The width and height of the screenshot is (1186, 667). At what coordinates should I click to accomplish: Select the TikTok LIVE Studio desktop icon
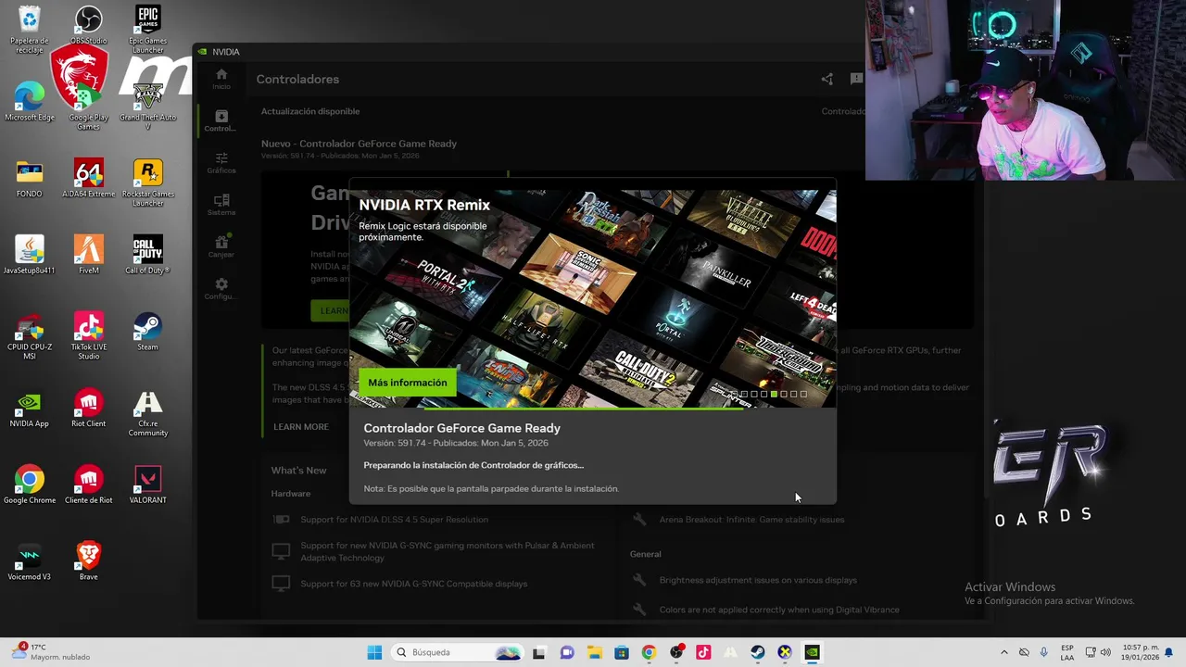click(89, 337)
